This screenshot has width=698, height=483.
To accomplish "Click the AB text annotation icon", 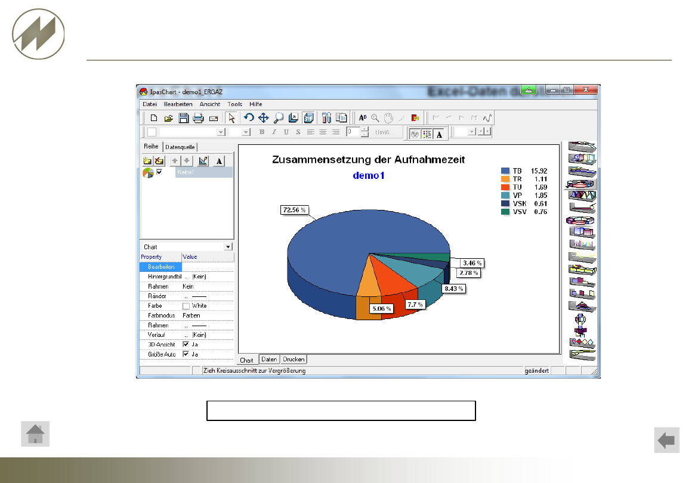I will pyautogui.click(x=362, y=118).
